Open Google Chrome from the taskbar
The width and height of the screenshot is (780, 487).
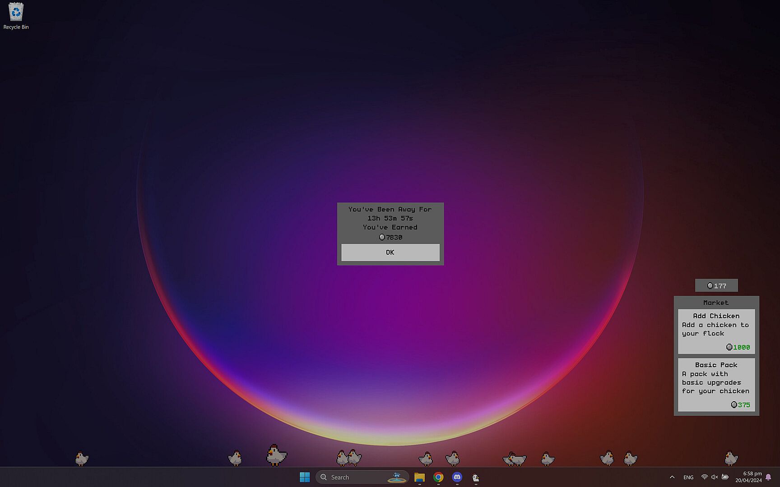(438, 477)
